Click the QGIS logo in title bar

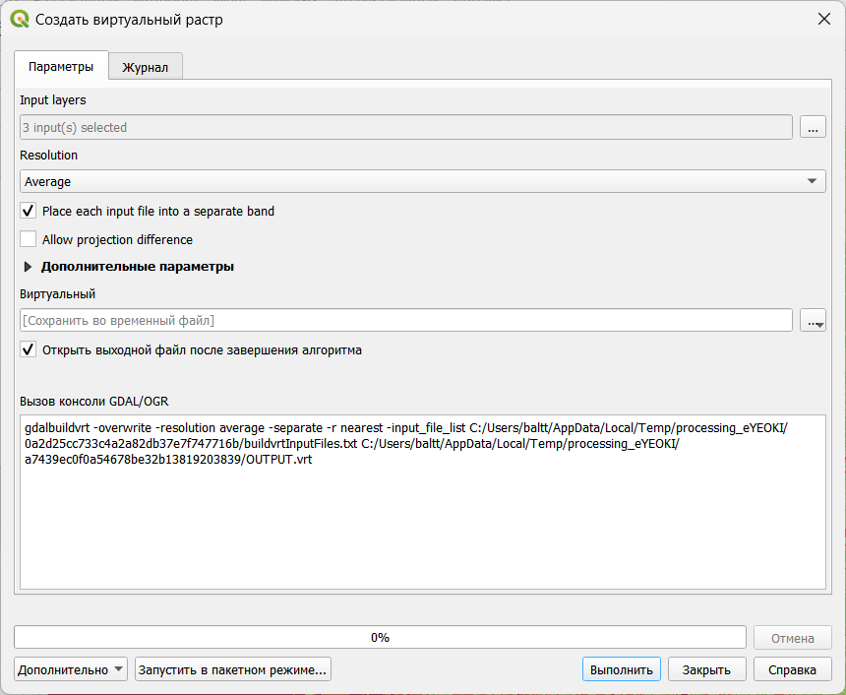(19, 19)
